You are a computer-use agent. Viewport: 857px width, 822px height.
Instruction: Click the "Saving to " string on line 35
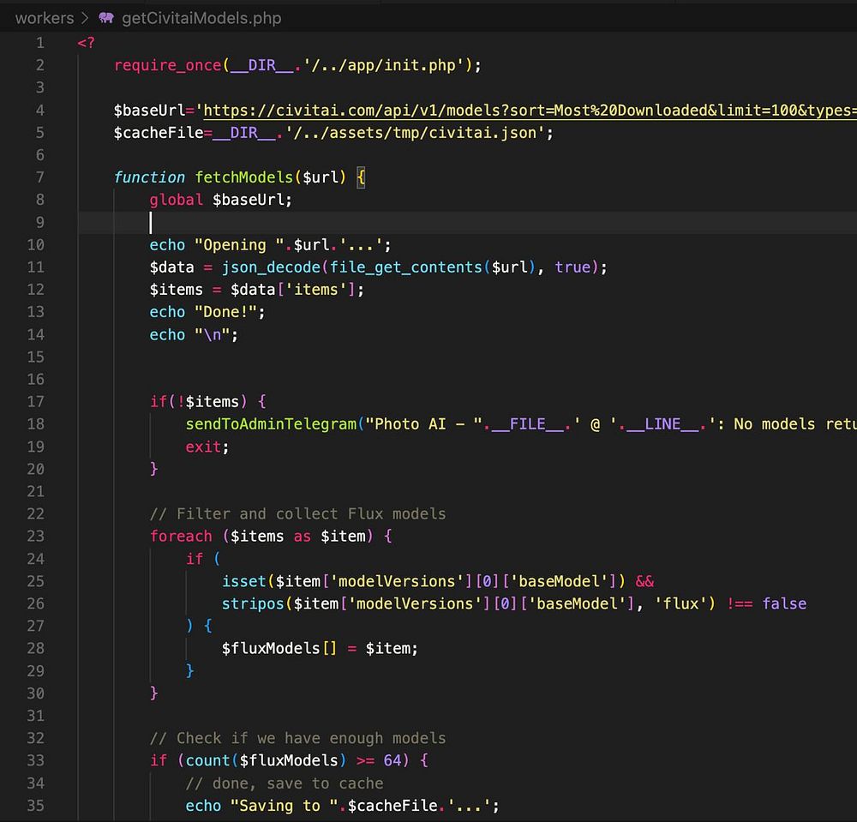point(284,806)
